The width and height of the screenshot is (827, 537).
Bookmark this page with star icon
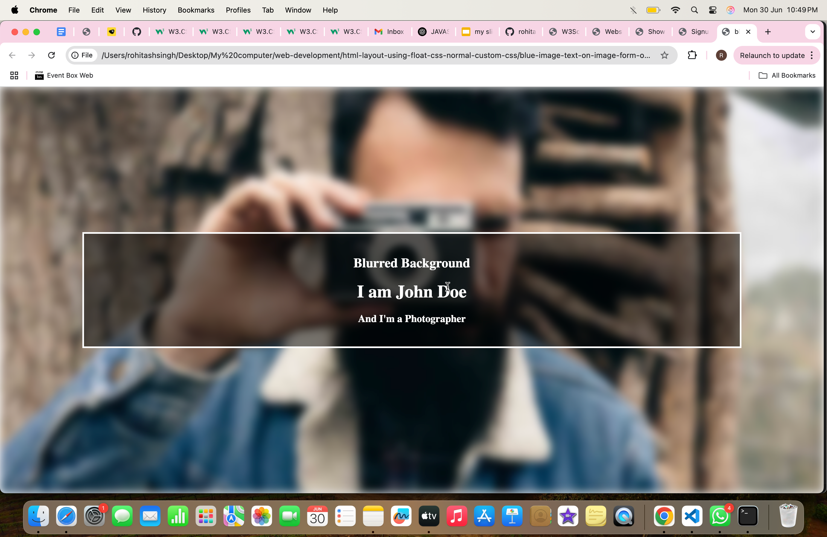click(x=664, y=55)
